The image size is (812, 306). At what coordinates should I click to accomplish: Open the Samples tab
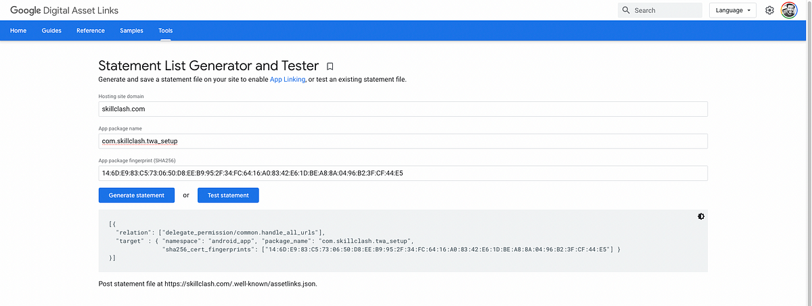click(x=131, y=31)
